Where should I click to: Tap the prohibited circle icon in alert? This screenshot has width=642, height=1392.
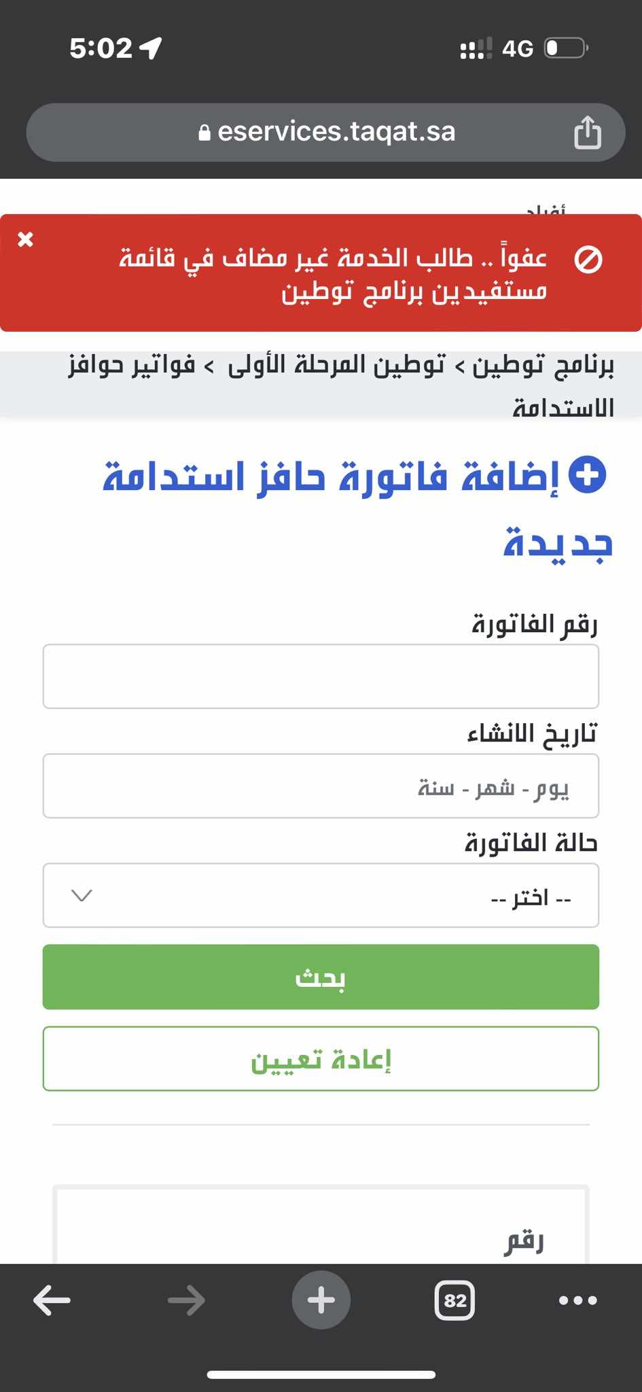(x=588, y=260)
